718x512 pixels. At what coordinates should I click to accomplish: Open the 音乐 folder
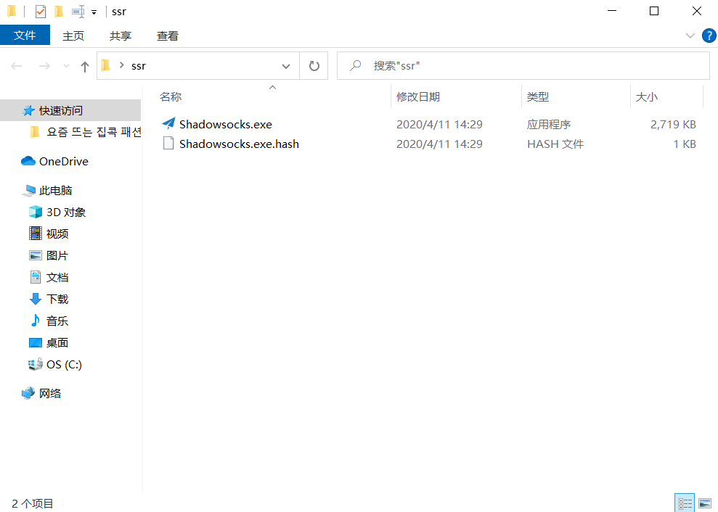57,321
